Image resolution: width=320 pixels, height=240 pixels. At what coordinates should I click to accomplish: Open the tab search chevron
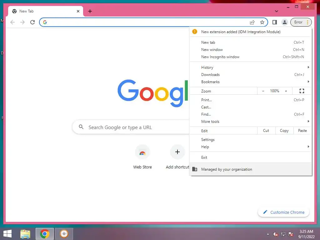pyautogui.click(x=277, y=11)
